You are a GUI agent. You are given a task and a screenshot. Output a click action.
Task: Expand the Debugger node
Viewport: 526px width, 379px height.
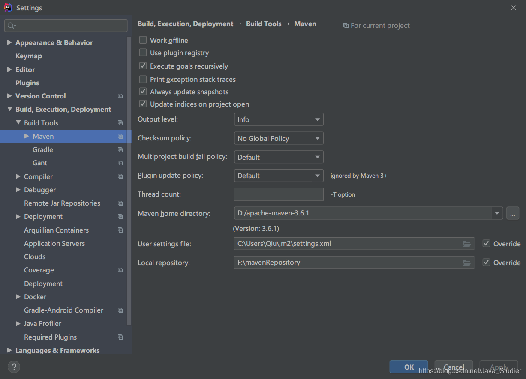tap(18, 190)
